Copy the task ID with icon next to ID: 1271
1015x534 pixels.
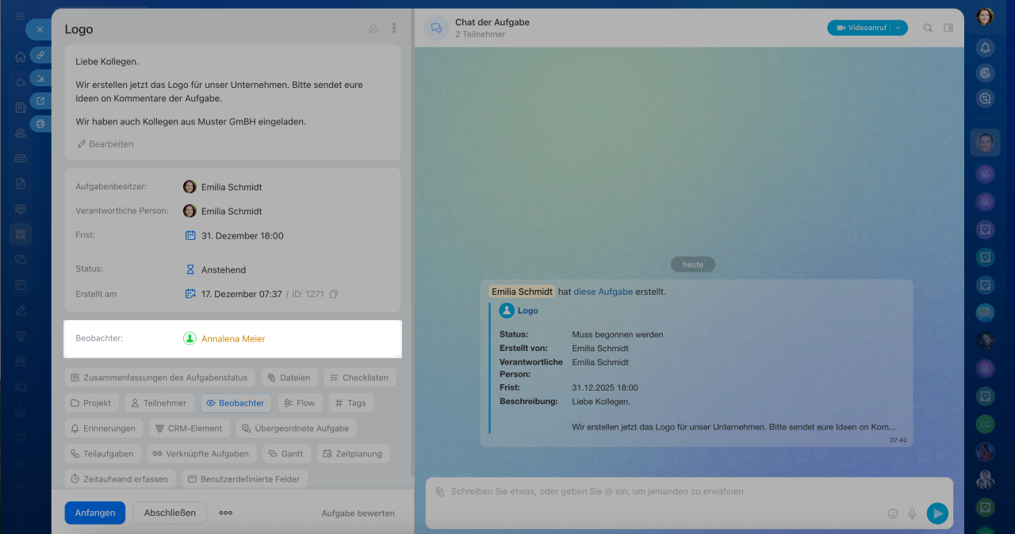click(x=334, y=294)
